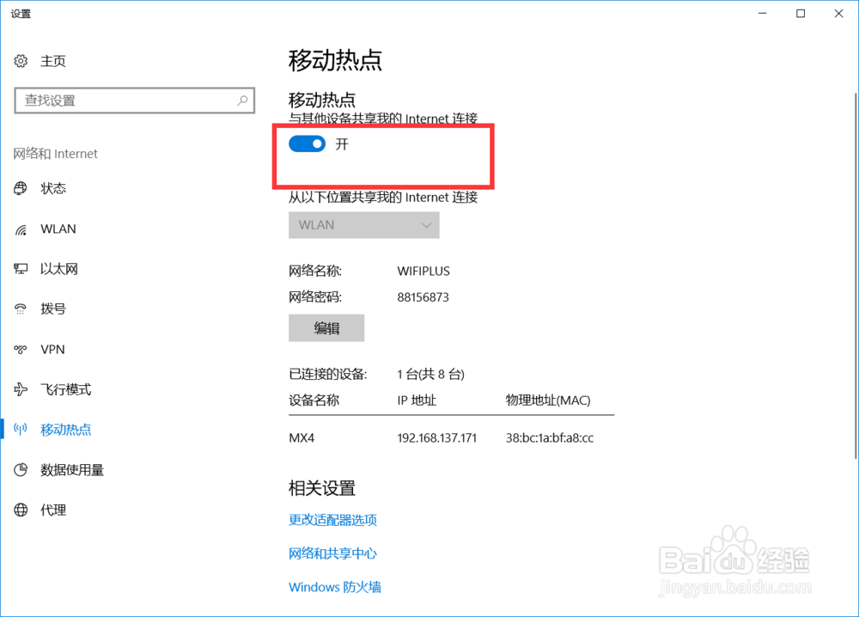Image resolution: width=859 pixels, height=617 pixels.
Task: Toggle the Internet sharing switch labeled 开
Action: pos(307,144)
